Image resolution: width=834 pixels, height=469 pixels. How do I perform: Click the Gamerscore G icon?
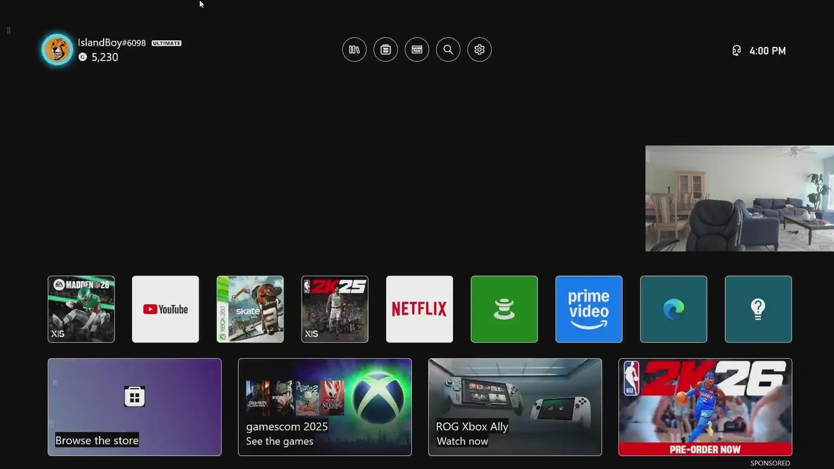[x=83, y=57]
